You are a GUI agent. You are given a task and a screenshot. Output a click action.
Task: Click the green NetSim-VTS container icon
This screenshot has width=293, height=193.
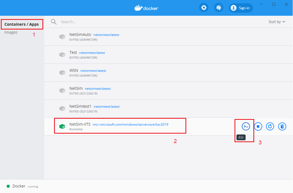click(x=62, y=126)
